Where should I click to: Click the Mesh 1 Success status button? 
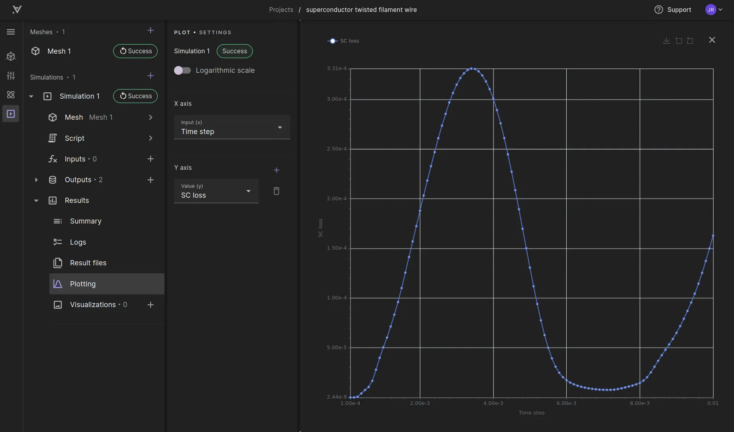tap(135, 51)
